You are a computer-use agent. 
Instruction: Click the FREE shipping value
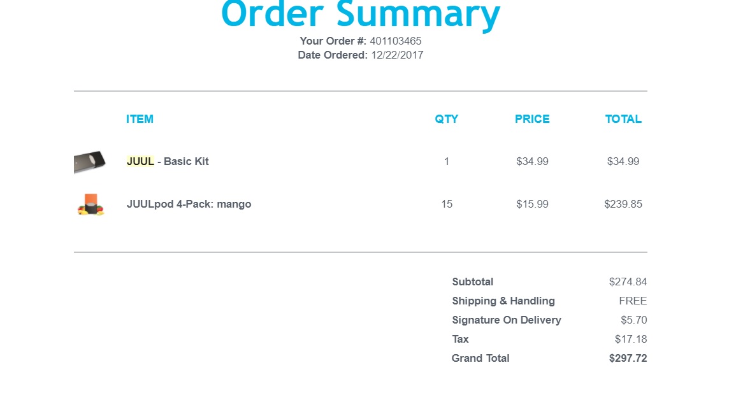click(x=633, y=301)
